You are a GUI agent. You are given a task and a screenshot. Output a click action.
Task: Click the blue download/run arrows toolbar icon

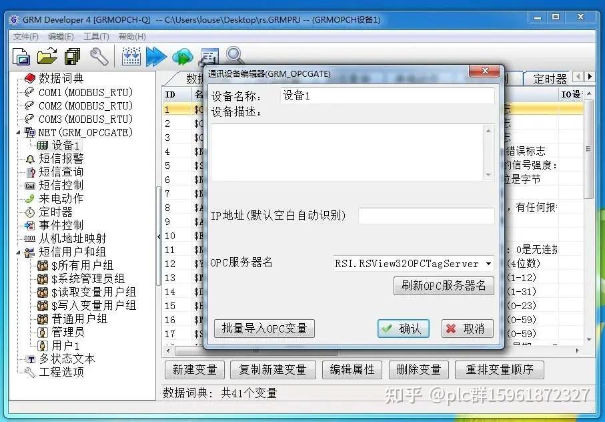pyautogui.click(x=157, y=56)
